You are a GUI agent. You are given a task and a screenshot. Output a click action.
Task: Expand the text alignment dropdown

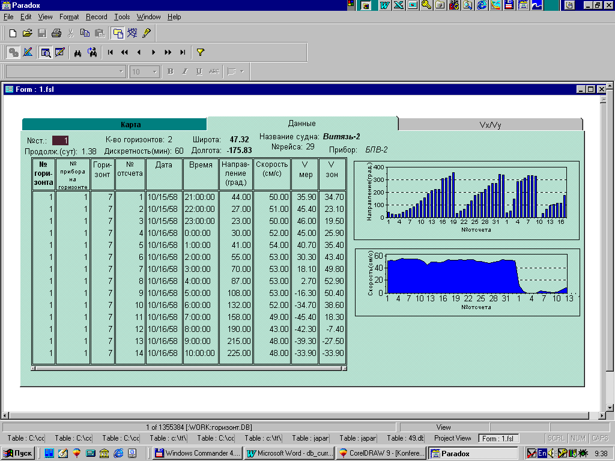(242, 71)
